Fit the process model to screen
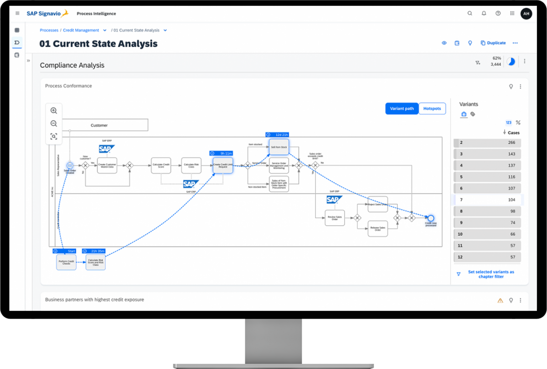This screenshot has height=369, width=547. (54, 136)
